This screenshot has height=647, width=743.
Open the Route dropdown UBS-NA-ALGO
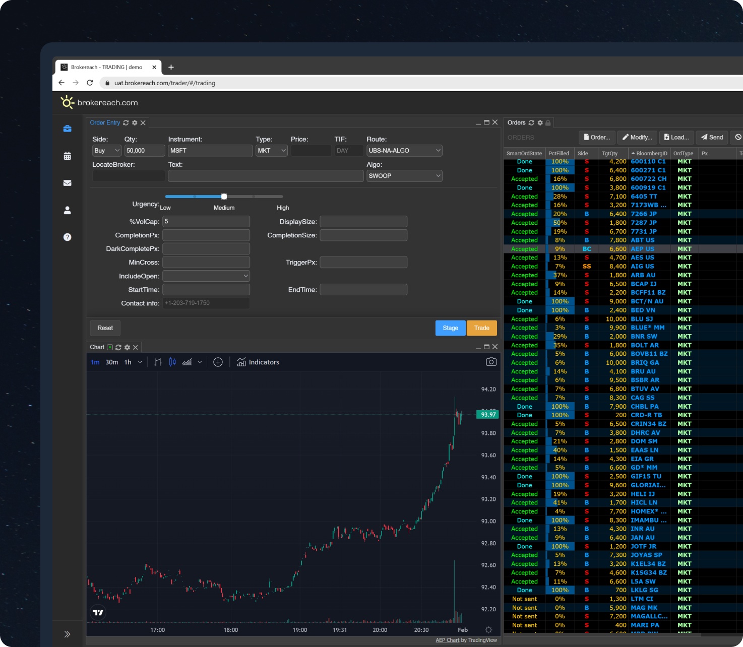pos(404,151)
